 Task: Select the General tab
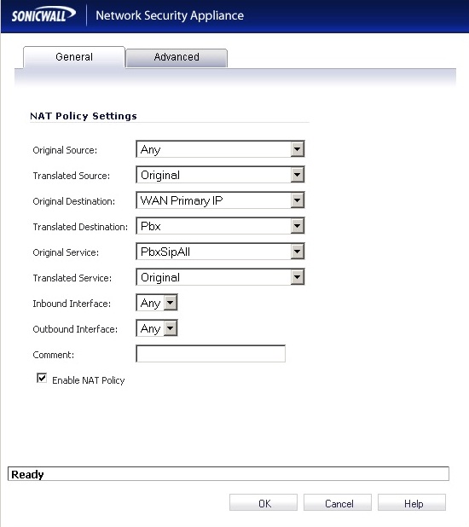[x=74, y=57]
